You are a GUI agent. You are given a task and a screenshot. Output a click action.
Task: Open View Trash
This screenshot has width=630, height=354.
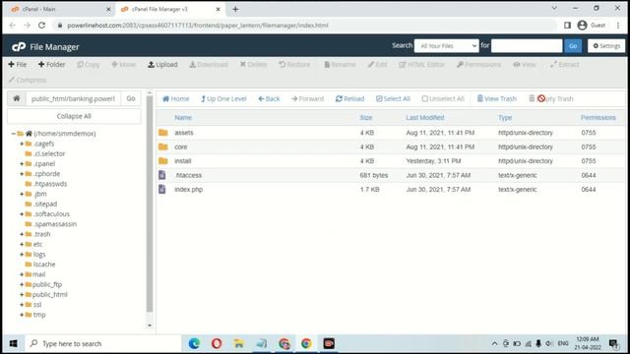coord(496,98)
